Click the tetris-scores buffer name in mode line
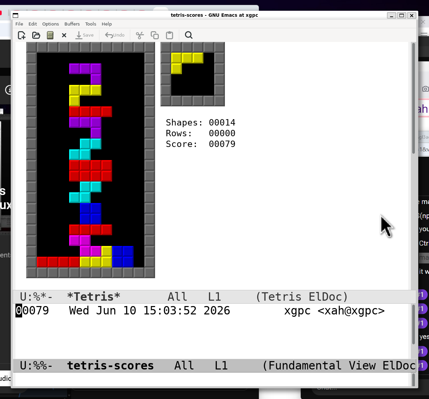 click(110, 365)
